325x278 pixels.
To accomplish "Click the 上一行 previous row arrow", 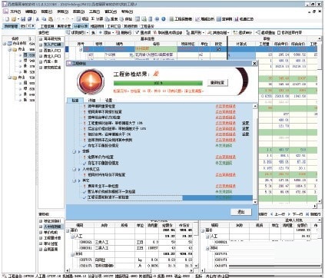I will (x=278, y=214).
